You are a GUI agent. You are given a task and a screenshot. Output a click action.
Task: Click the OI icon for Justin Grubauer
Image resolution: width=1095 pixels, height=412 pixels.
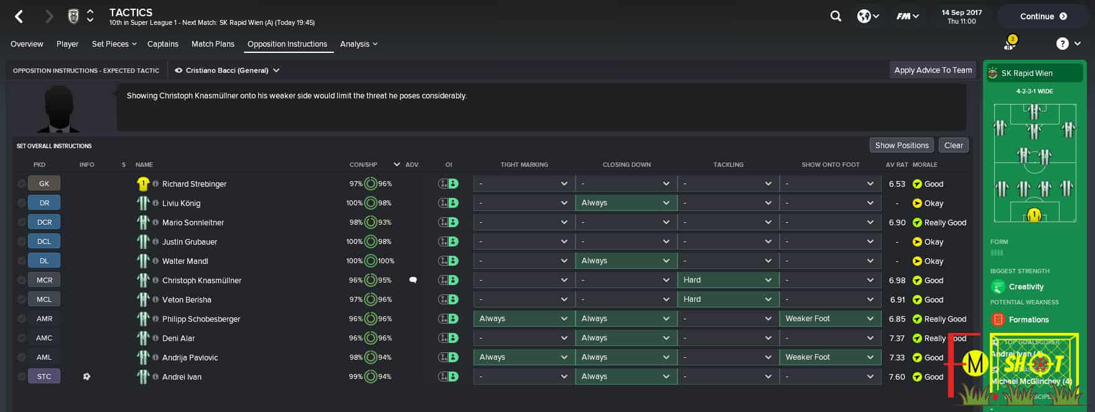(448, 241)
